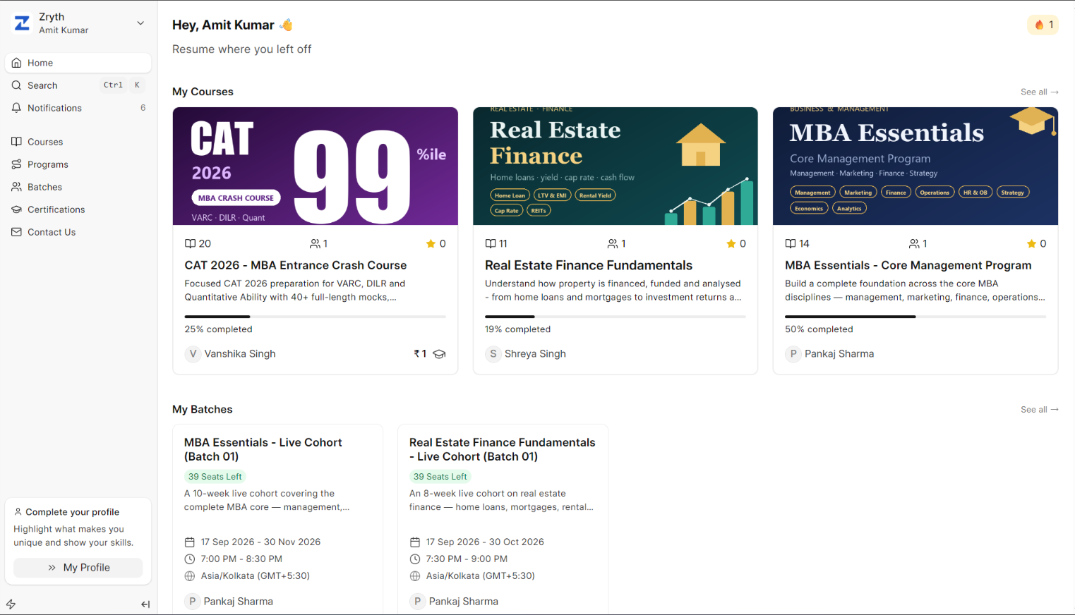This screenshot has width=1075, height=615.
Task: Click the Search magnifier icon
Action: (16, 85)
